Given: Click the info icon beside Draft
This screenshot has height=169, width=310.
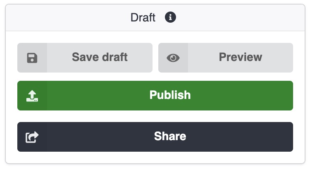Looking at the screenshot, I should coord(170,17).
